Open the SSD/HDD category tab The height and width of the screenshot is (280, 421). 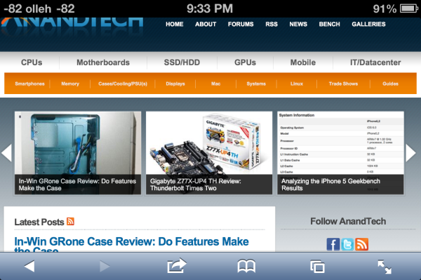pyautogui.click(x=182, y=62)
